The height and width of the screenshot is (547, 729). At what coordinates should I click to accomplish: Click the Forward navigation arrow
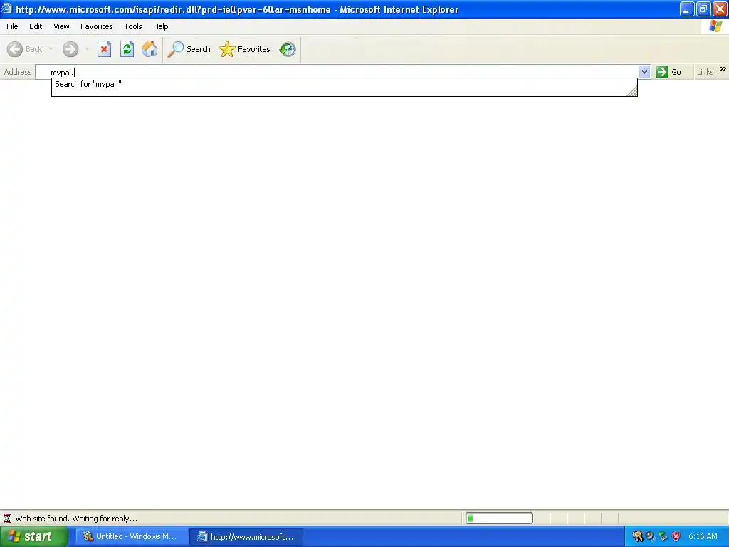pos(70,49)
